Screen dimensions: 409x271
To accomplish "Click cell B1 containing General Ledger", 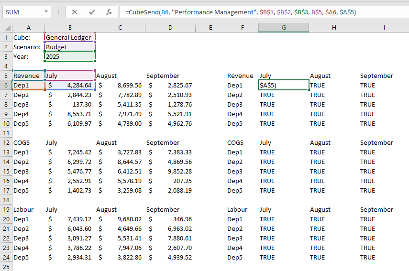I will [x=70, y=37].
